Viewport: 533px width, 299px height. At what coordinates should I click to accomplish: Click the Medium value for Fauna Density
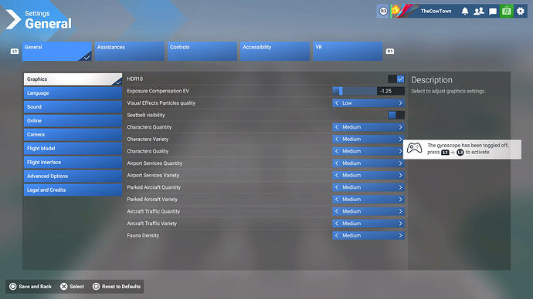351,235
